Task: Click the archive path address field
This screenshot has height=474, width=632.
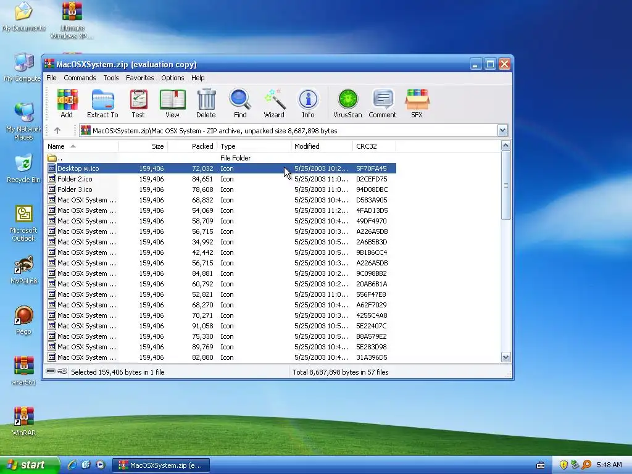Action: tap(289, 131)
